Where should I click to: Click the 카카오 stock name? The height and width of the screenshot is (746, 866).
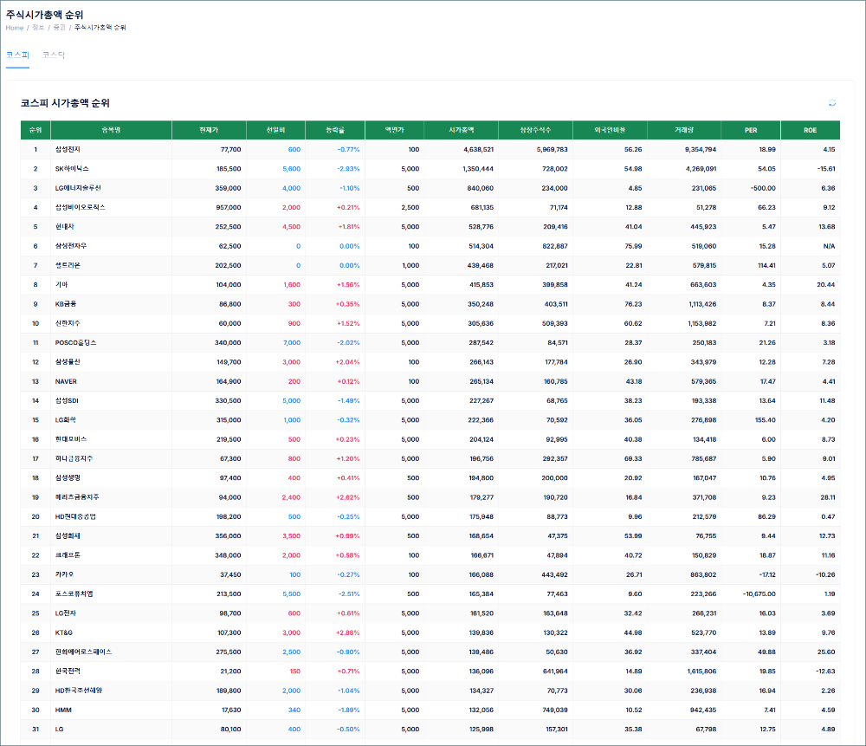tap(66, 574)
